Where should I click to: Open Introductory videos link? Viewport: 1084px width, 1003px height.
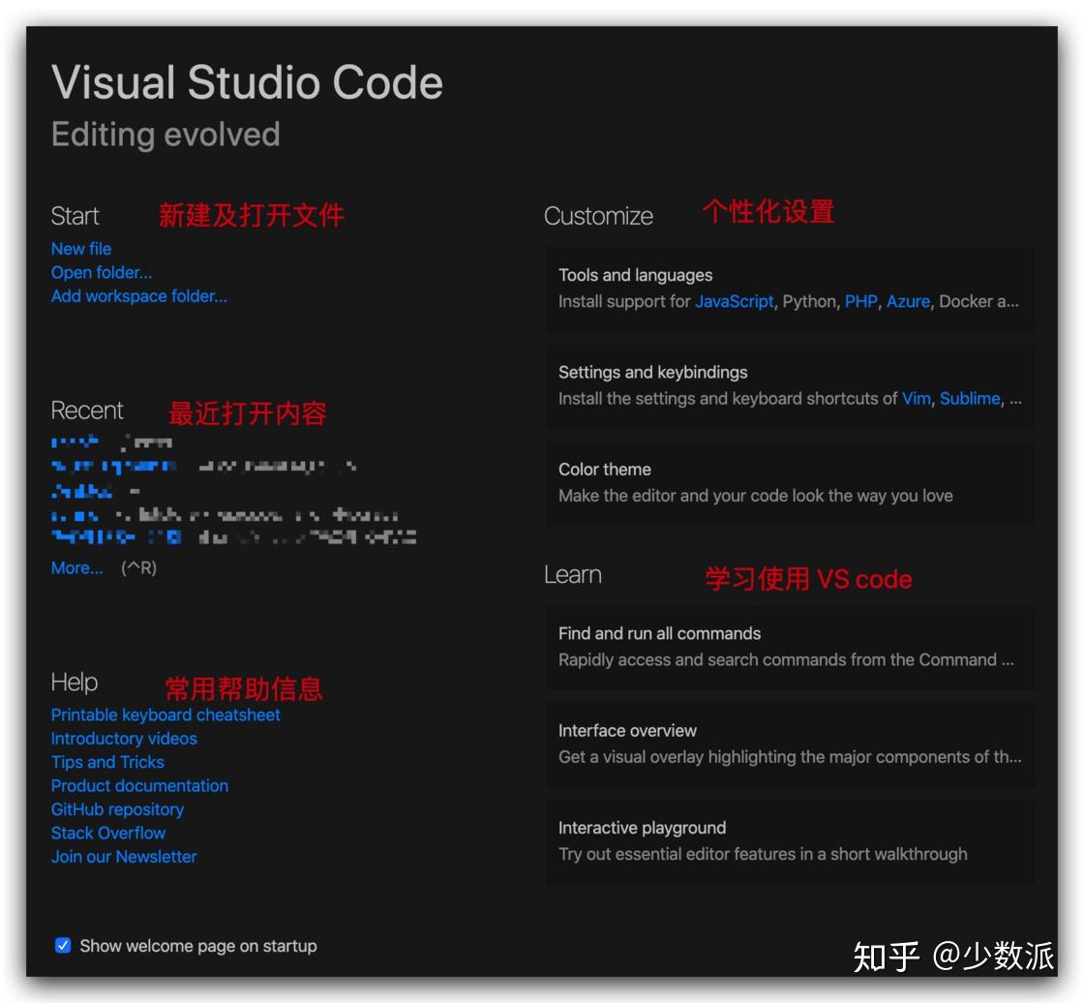click(125, 738)
